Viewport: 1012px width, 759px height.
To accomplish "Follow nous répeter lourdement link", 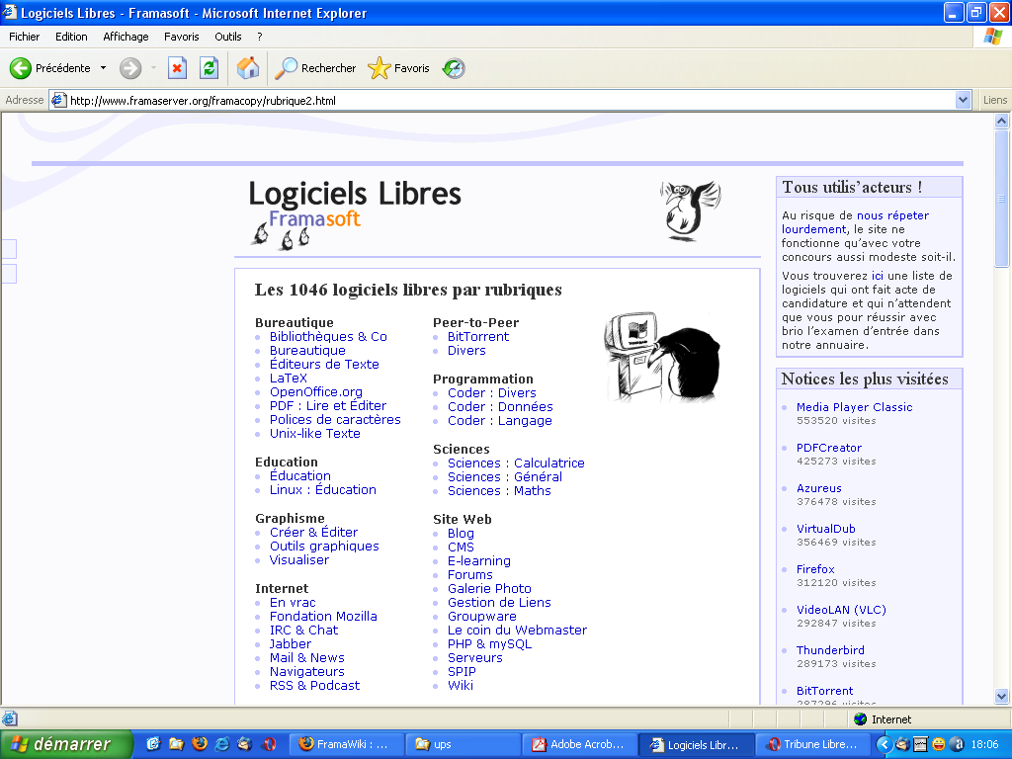I will (855, 222).
